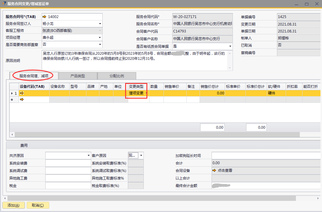322x212 pixels.
Task: Open the 变更类型 dropdown showing 增项变更
Action: pos(146,93)
